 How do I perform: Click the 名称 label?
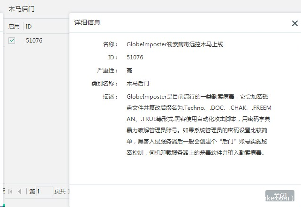pos(110,44)
